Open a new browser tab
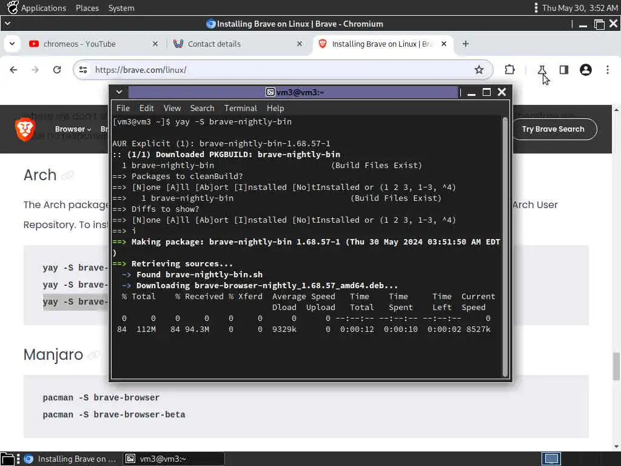 point(466,44)
